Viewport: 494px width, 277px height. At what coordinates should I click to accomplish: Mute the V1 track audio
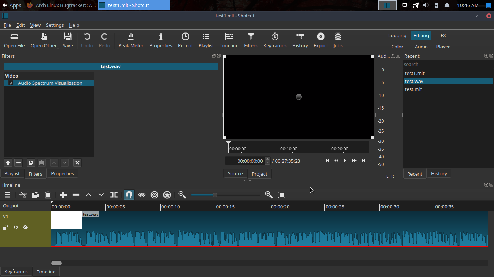click(x=15, y=227)
